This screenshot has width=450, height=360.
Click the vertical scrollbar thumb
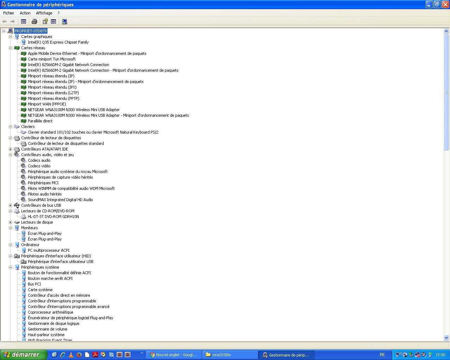(x=446, y=92)
